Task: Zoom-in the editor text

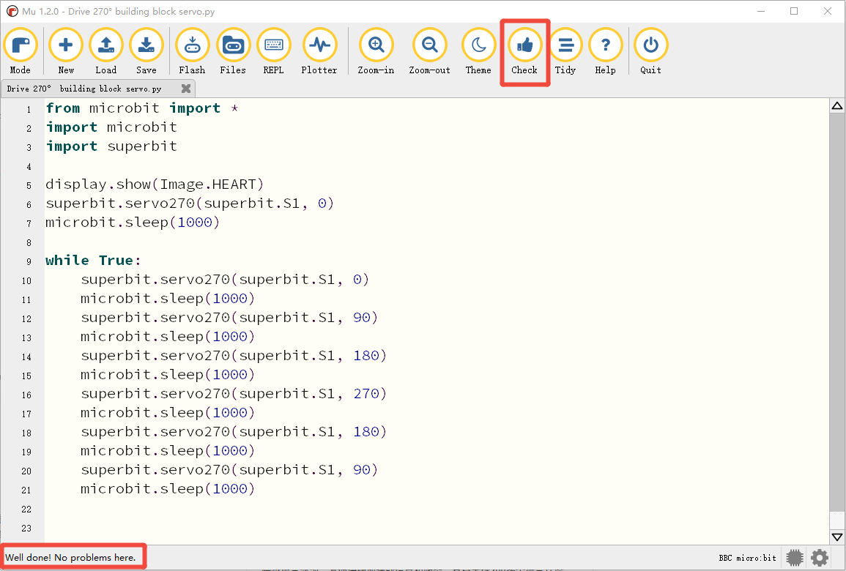Action: click(x=376, y=52)
